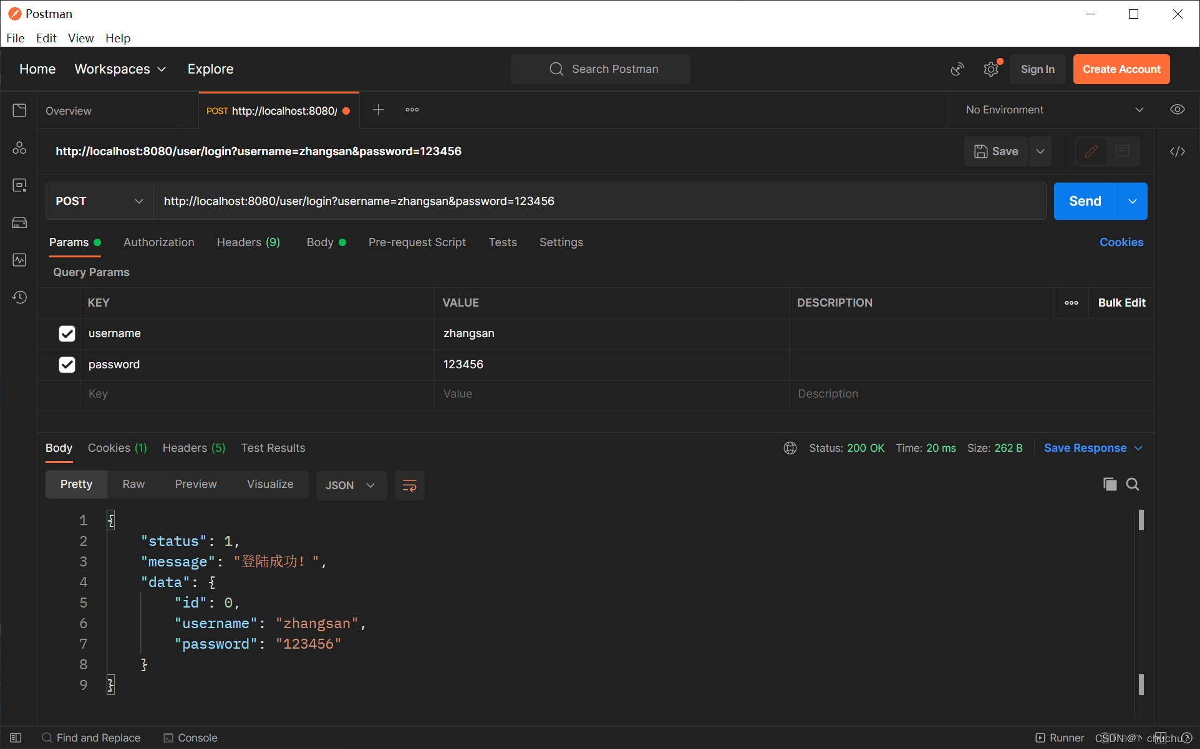The width and height of the screenshot is (1200, 749).
Task: Click the code snippet icon
Action: coord(1177,151)
